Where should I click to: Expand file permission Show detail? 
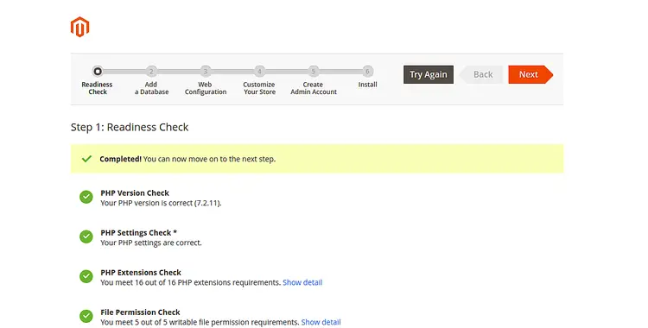pyautogui.click(x=321, y=322)
